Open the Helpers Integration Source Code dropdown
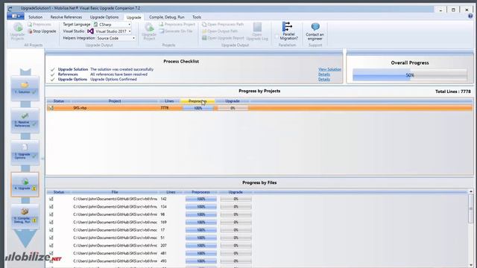Viewport: 477px width, 268px height. 116,38
